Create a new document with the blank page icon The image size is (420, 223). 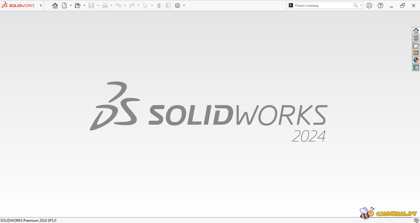[64, 6]
